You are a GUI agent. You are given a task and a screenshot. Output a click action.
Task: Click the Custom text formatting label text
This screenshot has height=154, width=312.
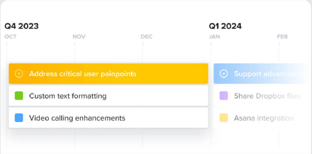coord(68,96)
